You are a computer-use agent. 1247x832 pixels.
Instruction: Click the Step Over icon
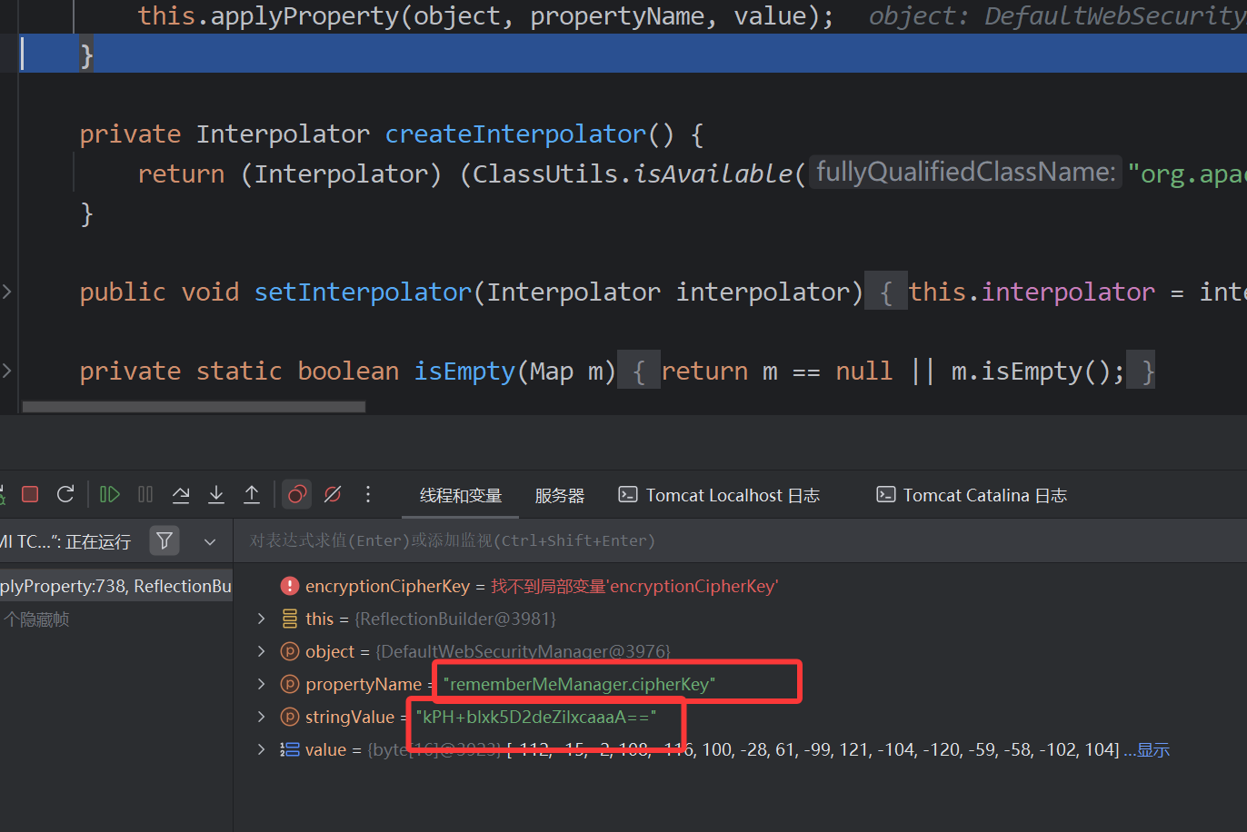[181, 494]
